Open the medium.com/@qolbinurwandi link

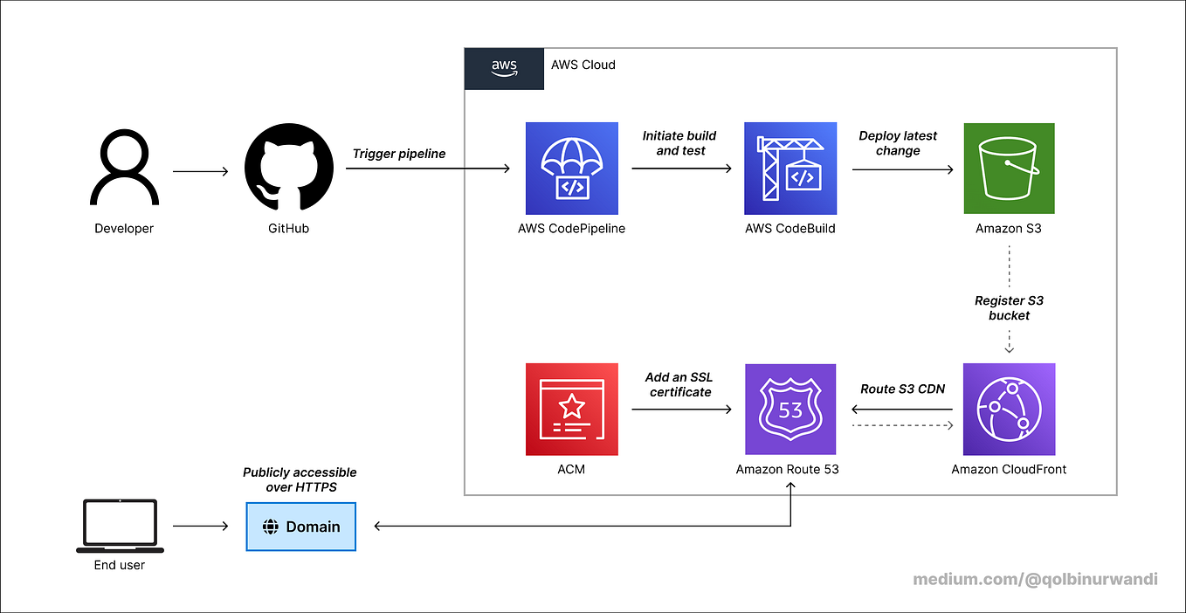1034,579
